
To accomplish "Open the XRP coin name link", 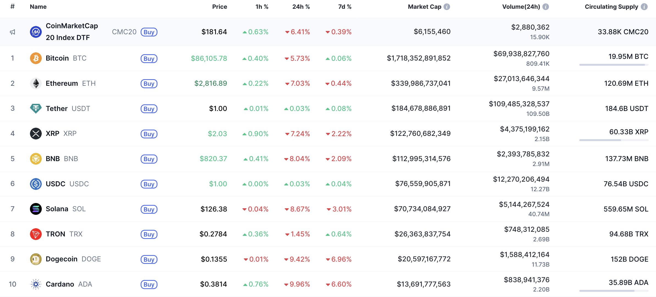I will coord(52,133).
